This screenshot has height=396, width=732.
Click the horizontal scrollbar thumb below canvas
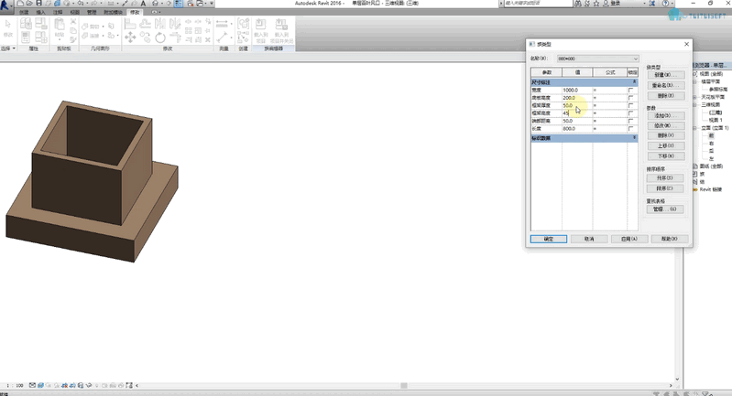click(x=404, y=385)
